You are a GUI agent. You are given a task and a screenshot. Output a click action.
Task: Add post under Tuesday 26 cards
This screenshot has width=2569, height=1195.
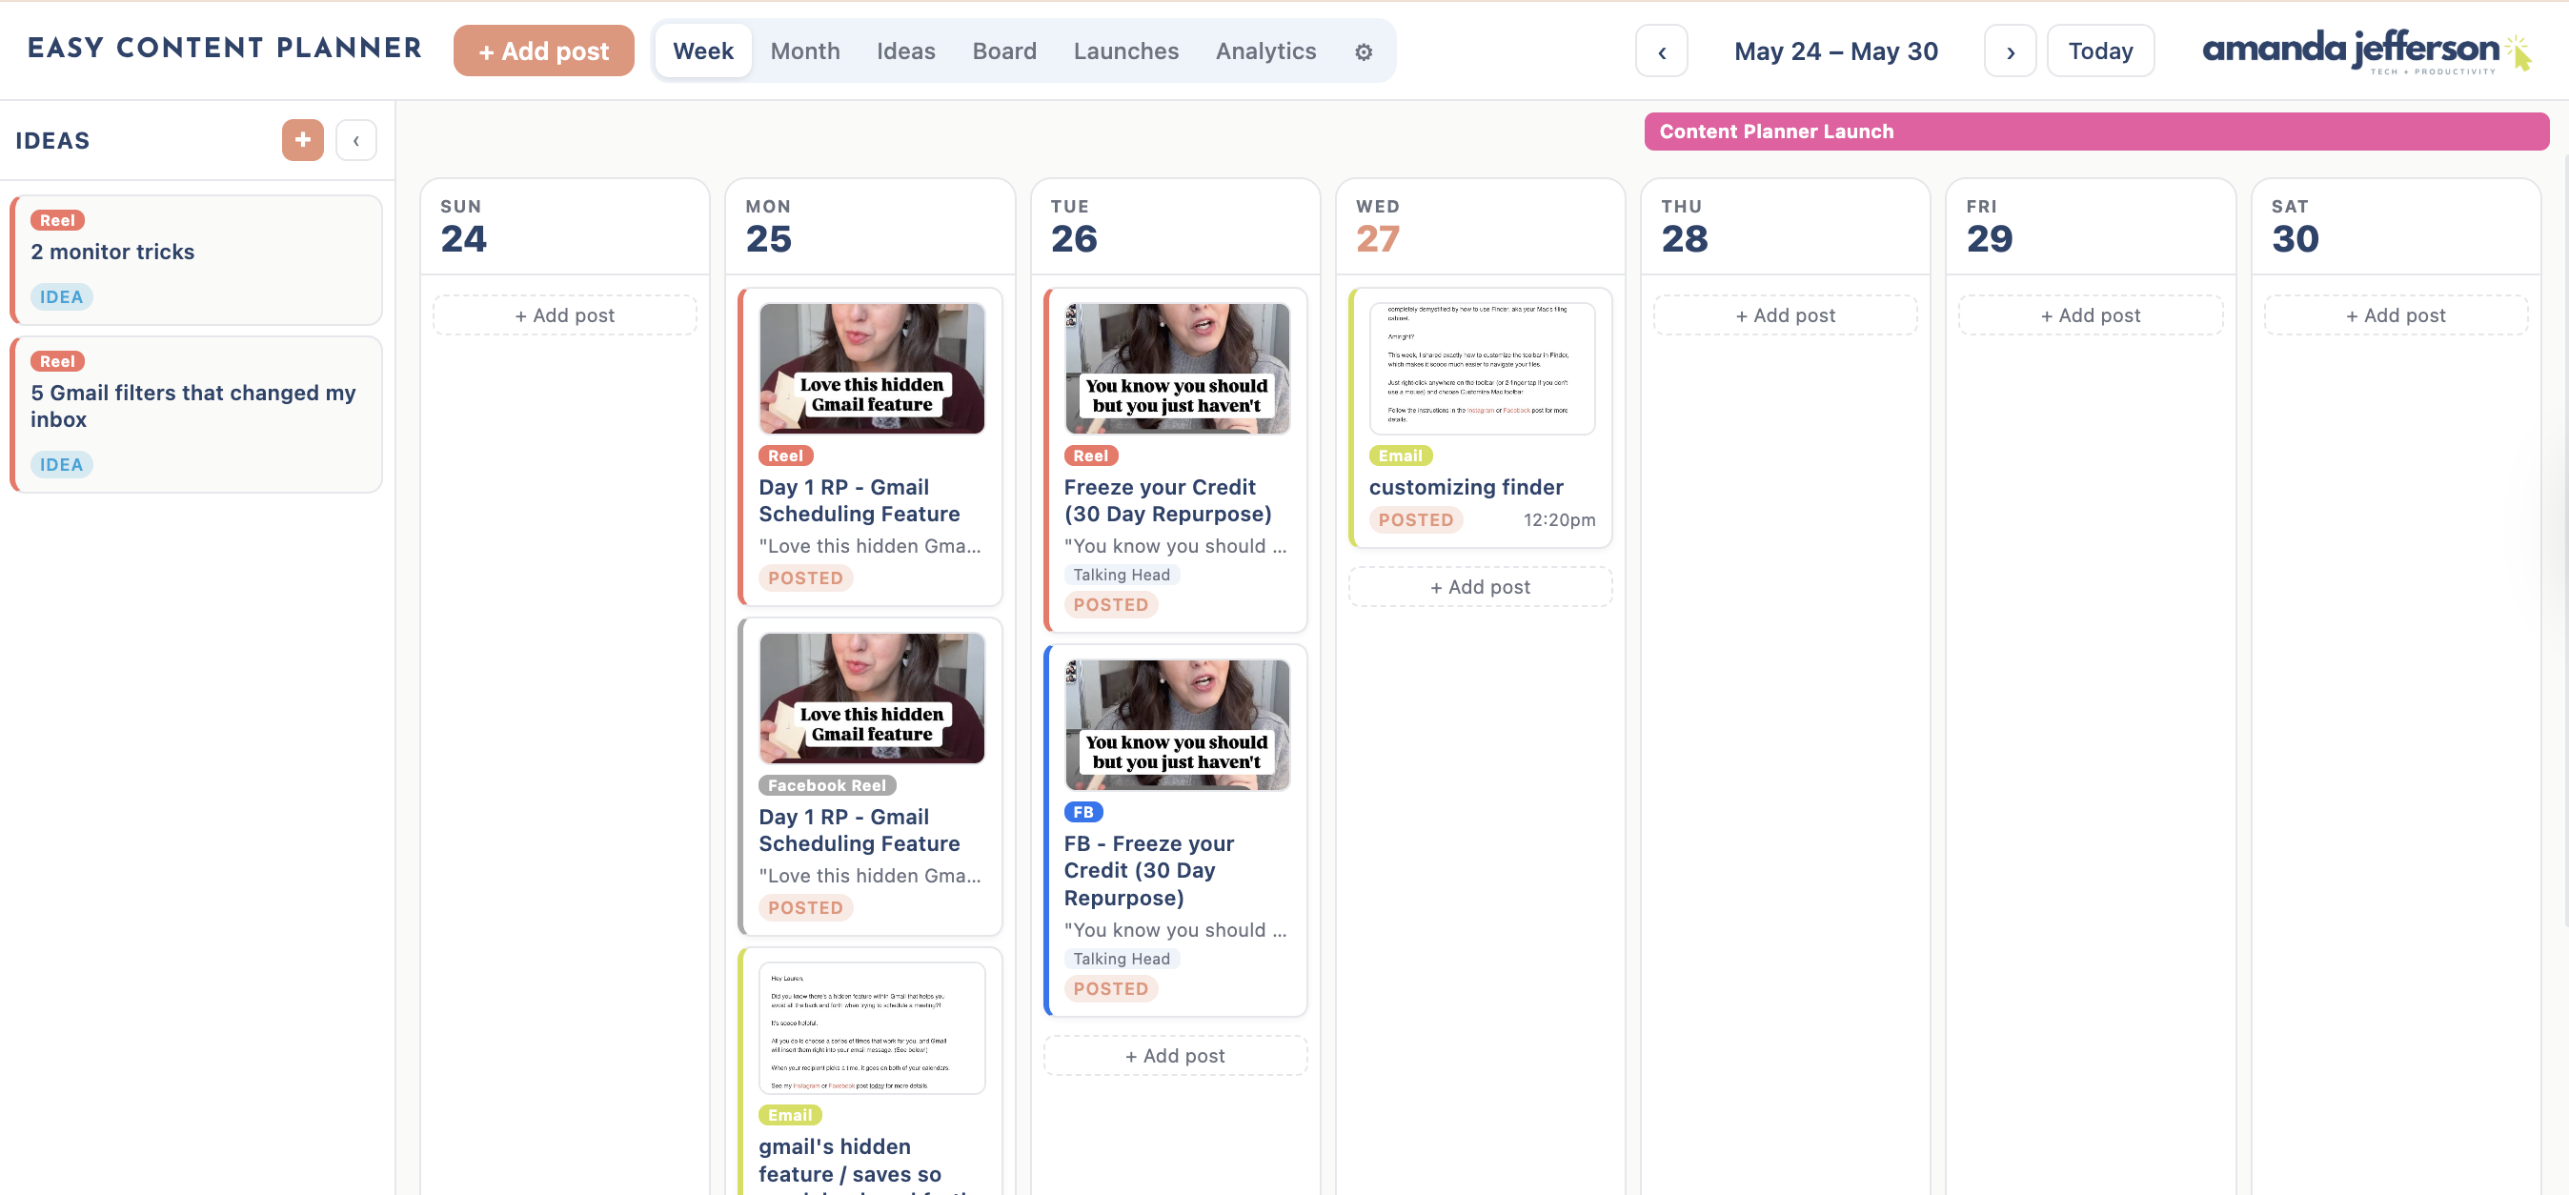(x=1175, y=1055)
